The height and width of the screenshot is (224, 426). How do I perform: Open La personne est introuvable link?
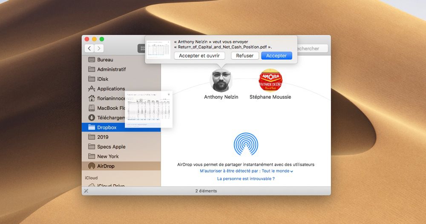pyautogui.click(x=246, y=179)
